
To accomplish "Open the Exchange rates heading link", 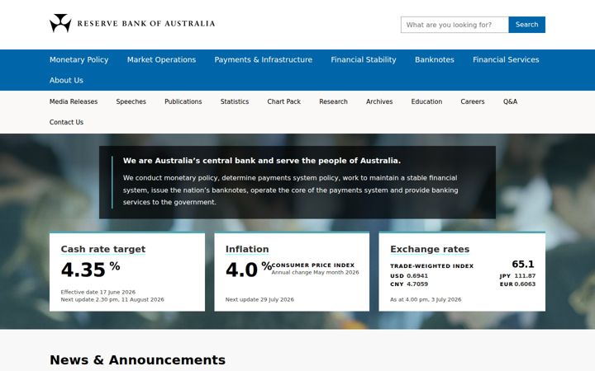I will coord(430,249).
